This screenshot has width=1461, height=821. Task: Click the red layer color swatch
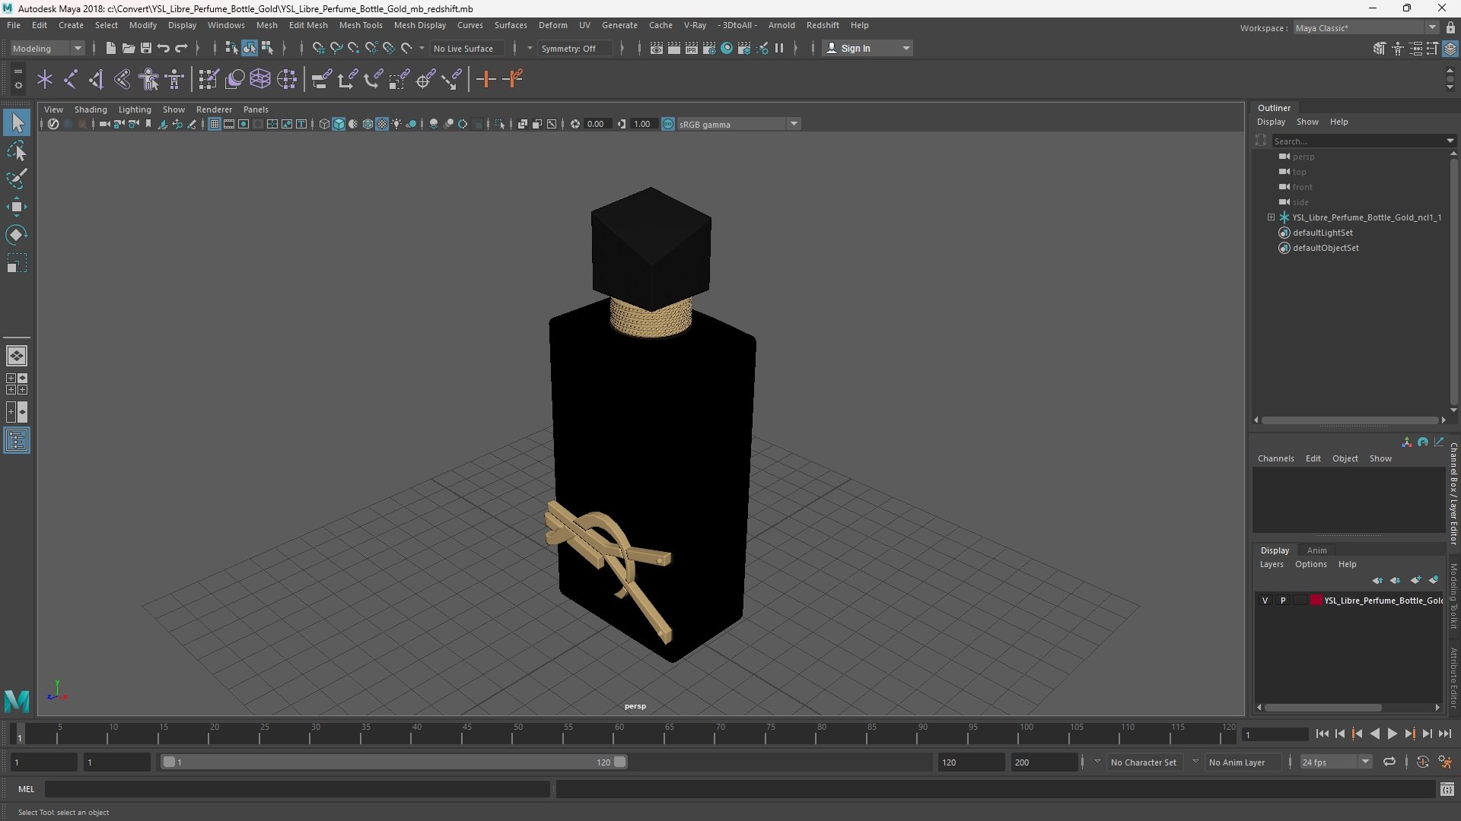(x=1316, y=601)
